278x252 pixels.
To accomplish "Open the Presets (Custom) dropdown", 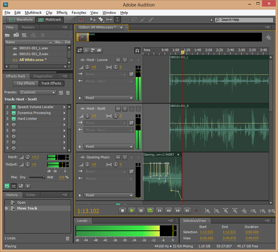I will click(38, 92).
